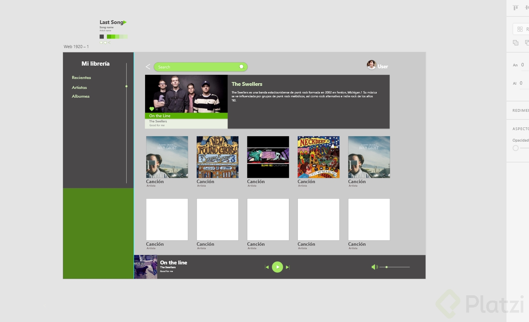Open the New Found Glory album cover
This screenshot has height=322, width=529.
pyautogui.click(x=218, y=157)
